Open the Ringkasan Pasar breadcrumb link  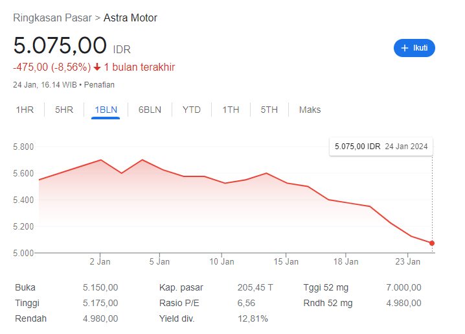tap(52, 18)
